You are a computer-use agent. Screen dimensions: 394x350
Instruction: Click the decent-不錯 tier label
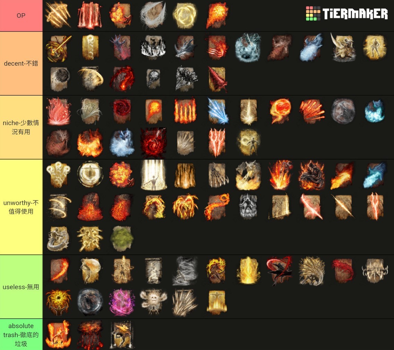click(x=21, y=64)
